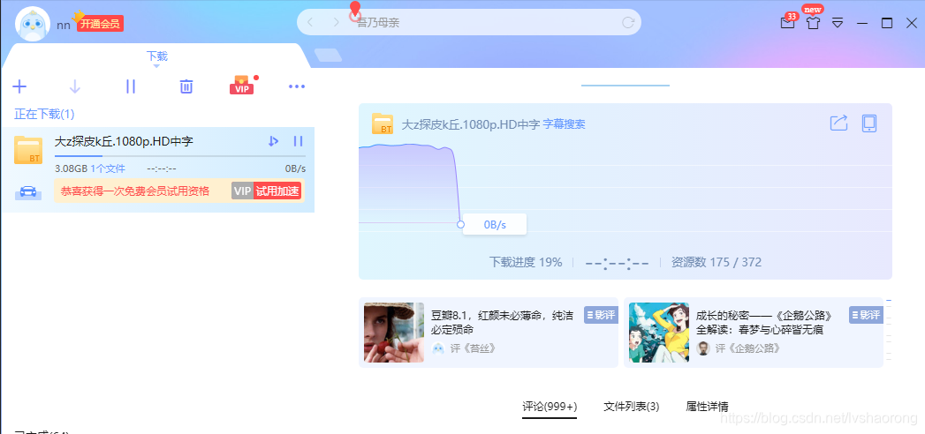
Task: Click the 字幕搜索 link
Action: (x=564, y=124)
